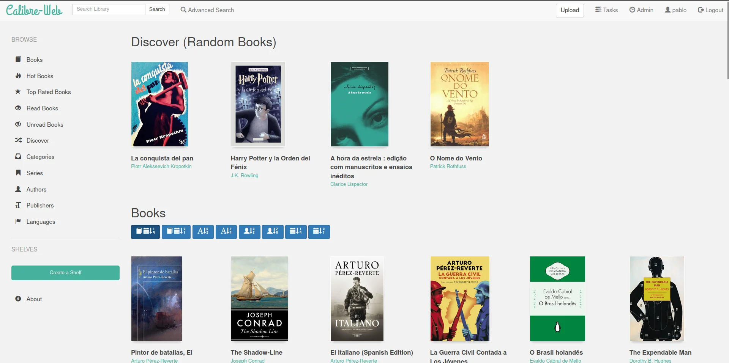Open the Tasks page
Viewport: 729px width, 363px height.
click(606, 10)
